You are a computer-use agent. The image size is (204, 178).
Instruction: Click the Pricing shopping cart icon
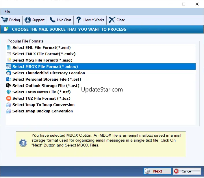coord(5,20)
